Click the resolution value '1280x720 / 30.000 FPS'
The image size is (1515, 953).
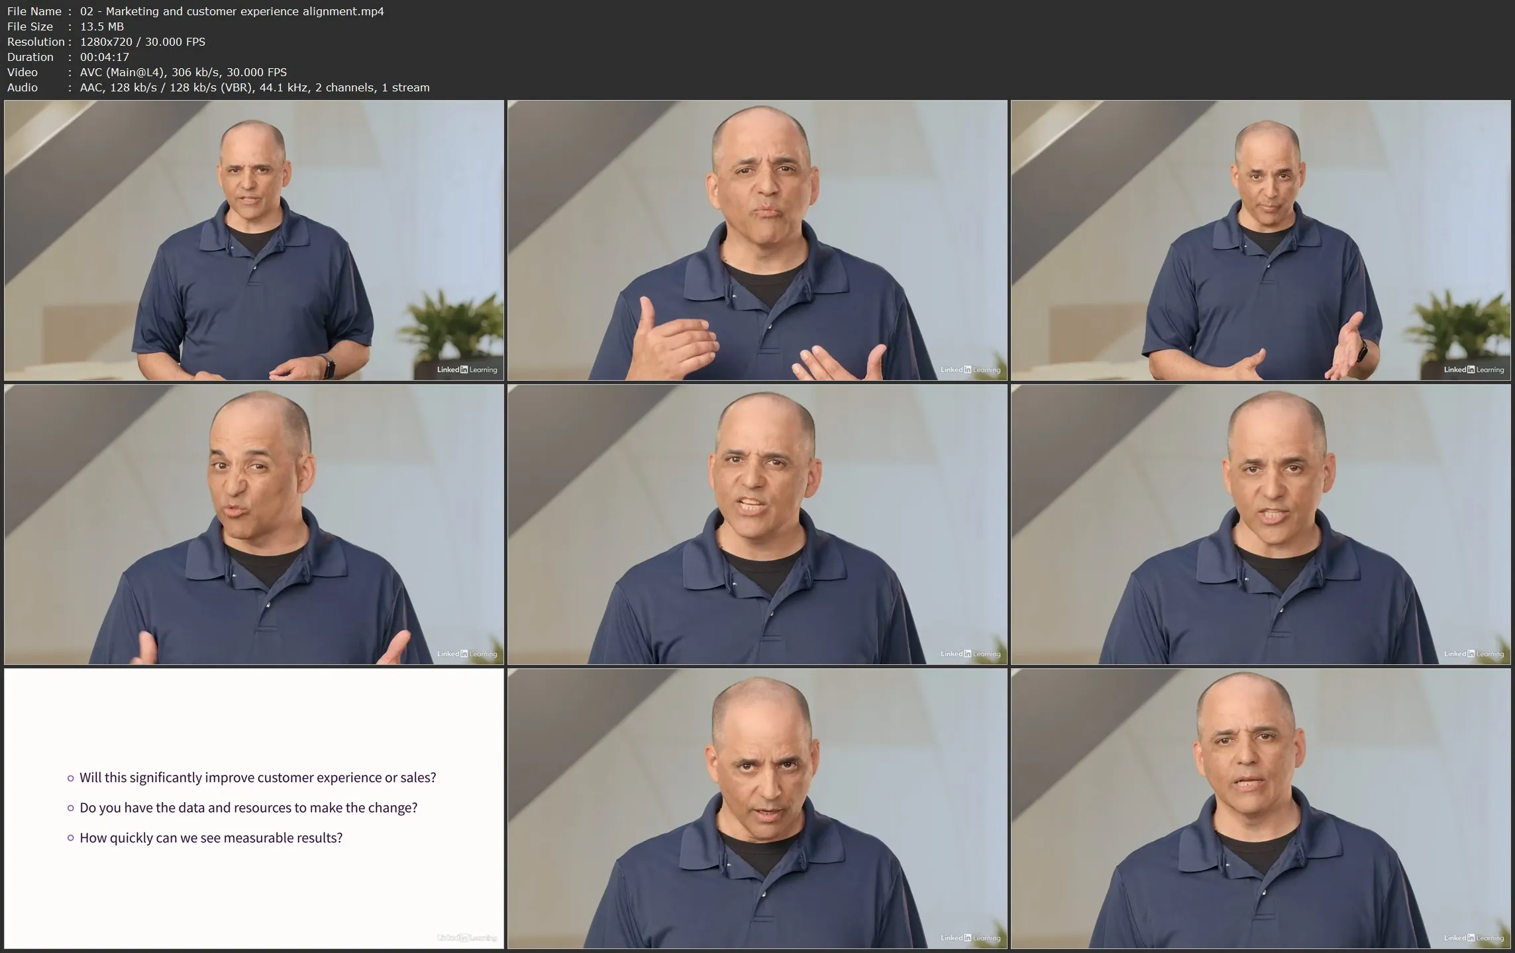tap(142, 42)
